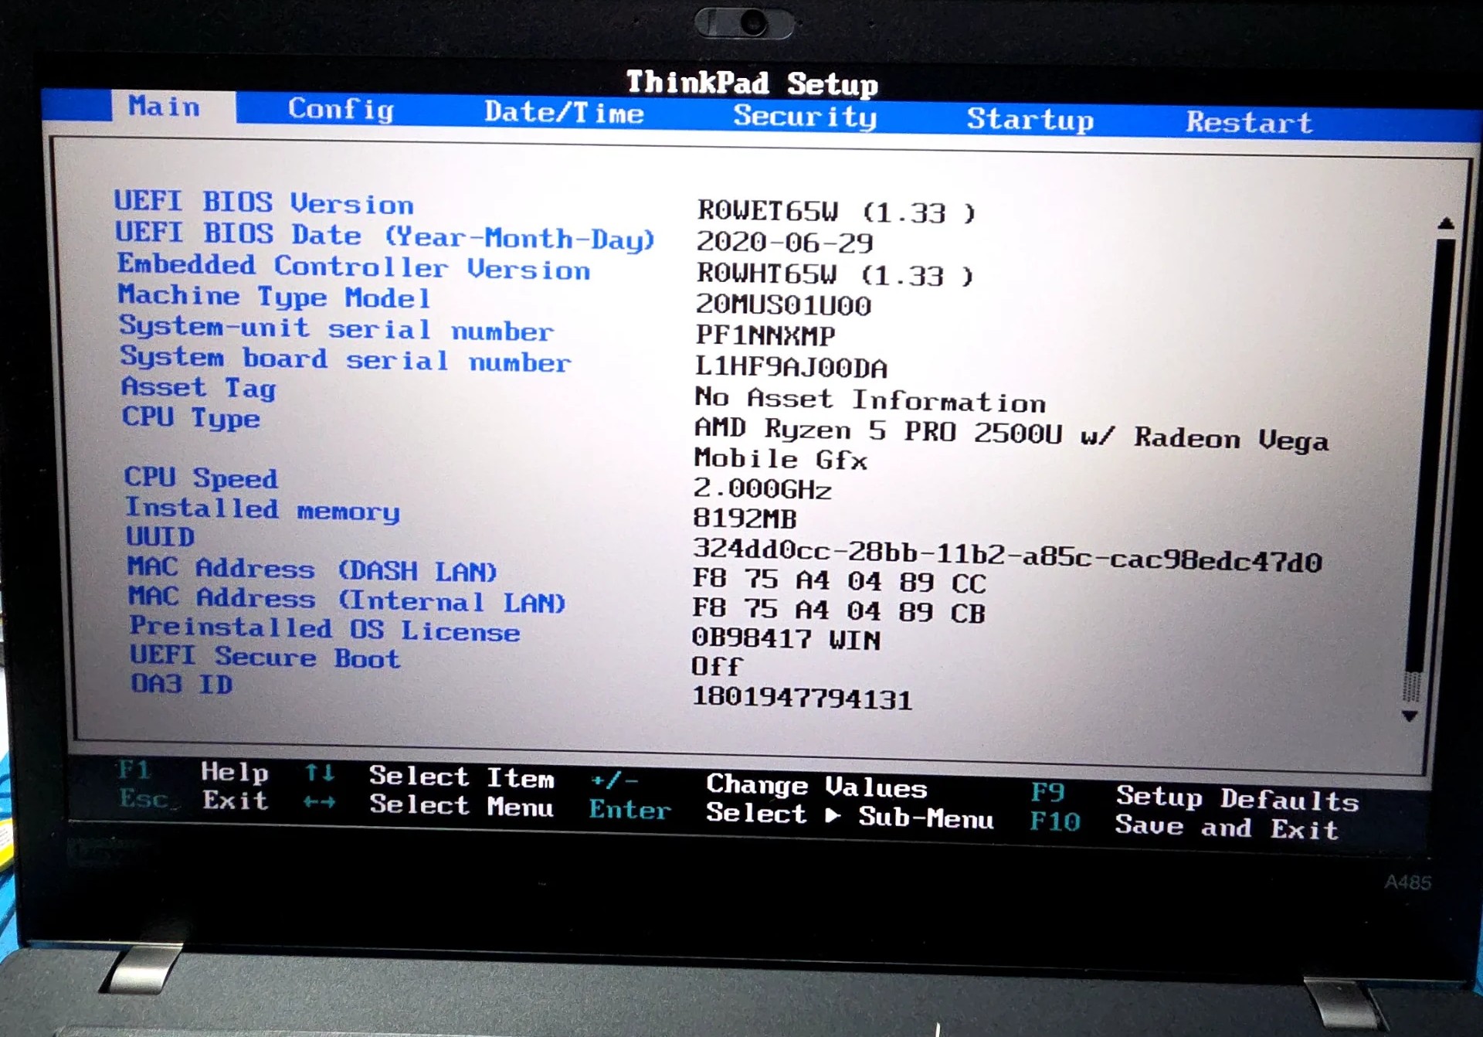Click the Select Item legend text
The height and width of the screenshot is (1037, 1483).
click(462, 777)
